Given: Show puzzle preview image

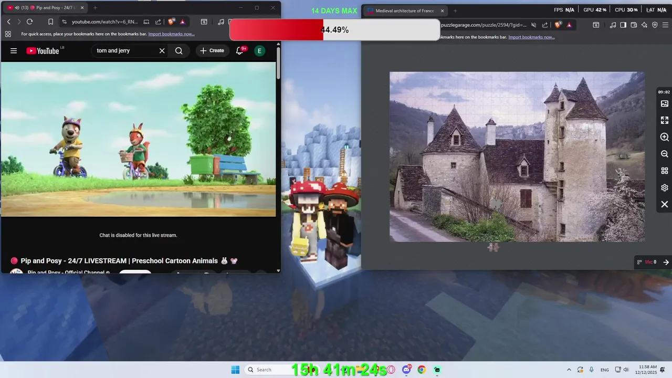Looking at the screenshot, I should click(x=665, y=103).
